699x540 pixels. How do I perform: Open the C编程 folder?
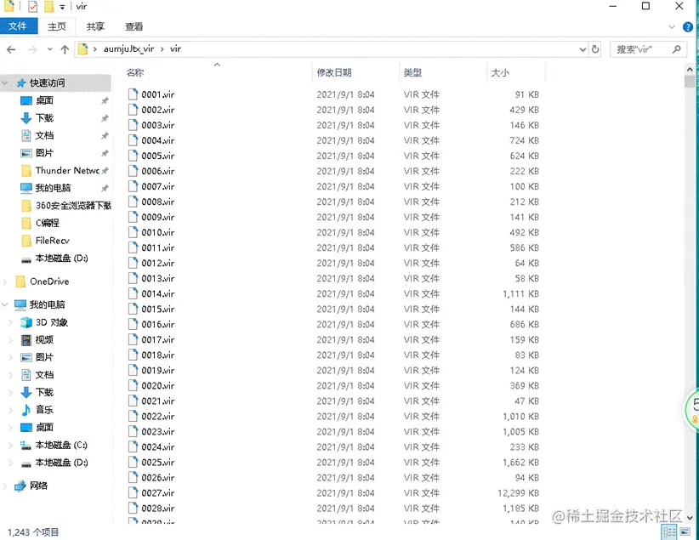coord(48,223)
